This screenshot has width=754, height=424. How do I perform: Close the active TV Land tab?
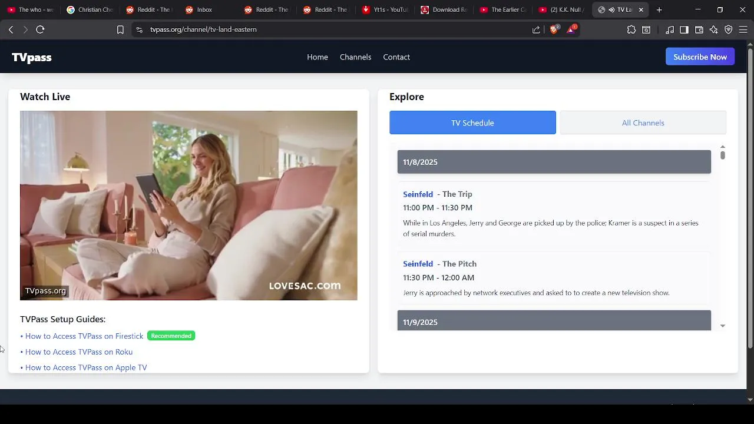click(x=641, y=9)
